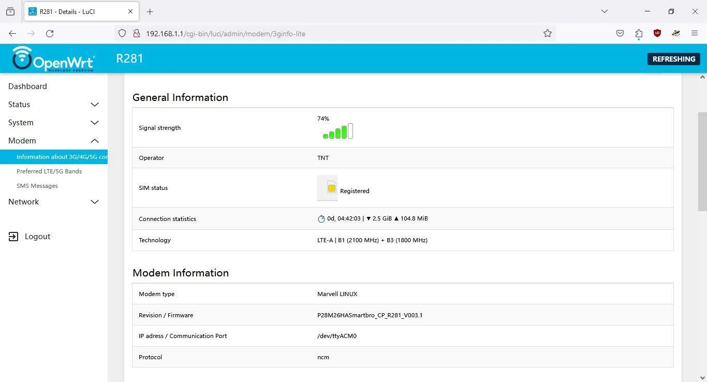Click the firmware revision P28M26HASmartbro value
707x382 pixels.
click(370, 315)
